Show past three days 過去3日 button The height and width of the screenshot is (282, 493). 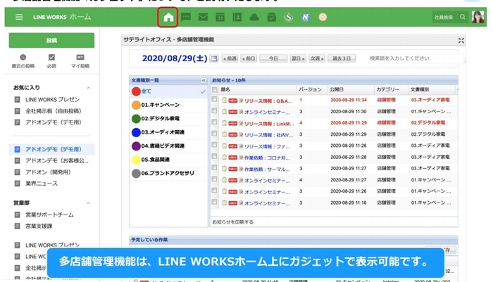(342, 58)
